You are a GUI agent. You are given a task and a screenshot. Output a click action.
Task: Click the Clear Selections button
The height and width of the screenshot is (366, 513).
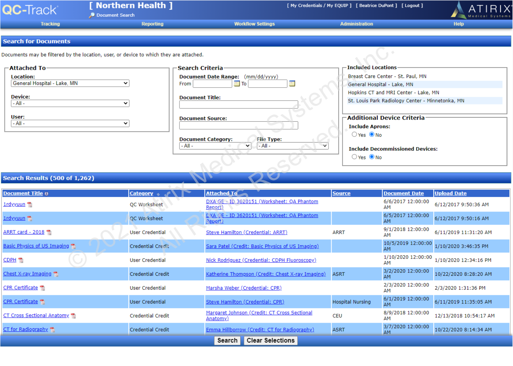click(270, 341)
